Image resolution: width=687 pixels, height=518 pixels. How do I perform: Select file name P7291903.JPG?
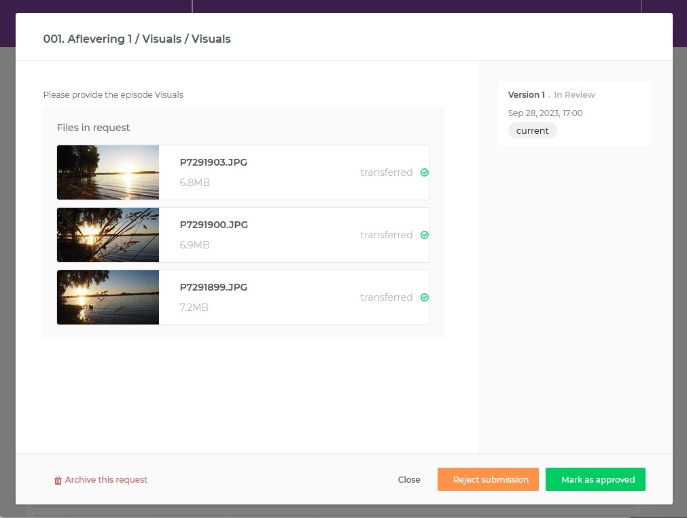pyautogui.click(x=213, y=162)
